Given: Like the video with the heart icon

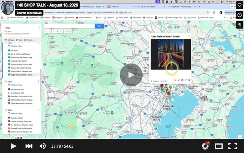Looking at the screenshot, I should 239,5.
